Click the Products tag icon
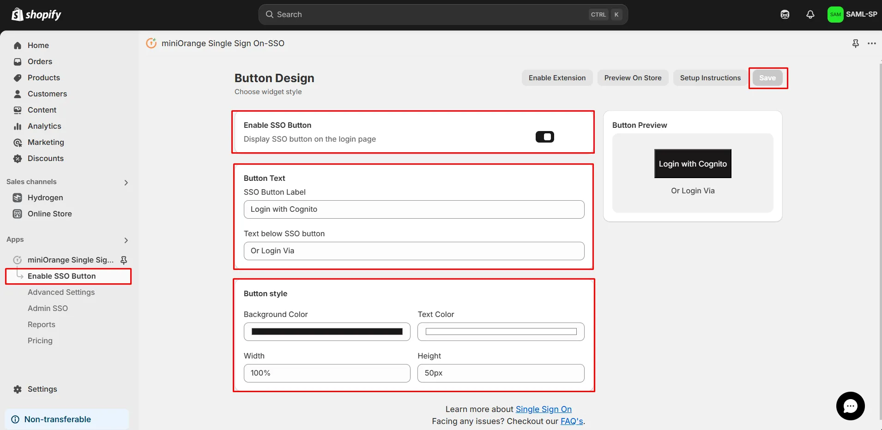 point(18,78)
